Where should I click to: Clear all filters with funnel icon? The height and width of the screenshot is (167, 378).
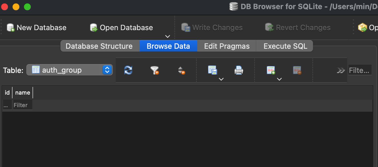point(155,70)
